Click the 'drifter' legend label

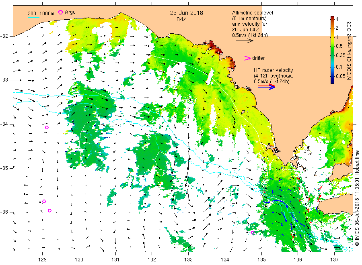tap(258, 58)
